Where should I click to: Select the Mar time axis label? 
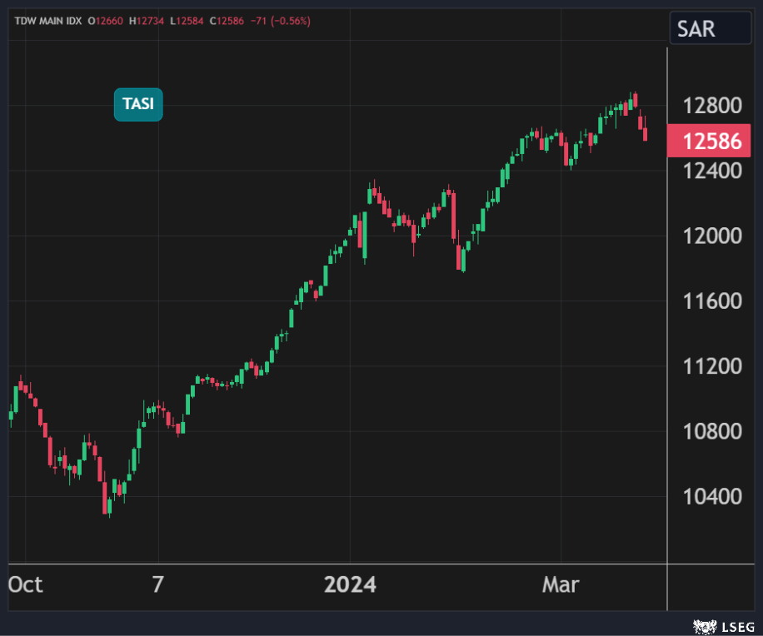561,584
